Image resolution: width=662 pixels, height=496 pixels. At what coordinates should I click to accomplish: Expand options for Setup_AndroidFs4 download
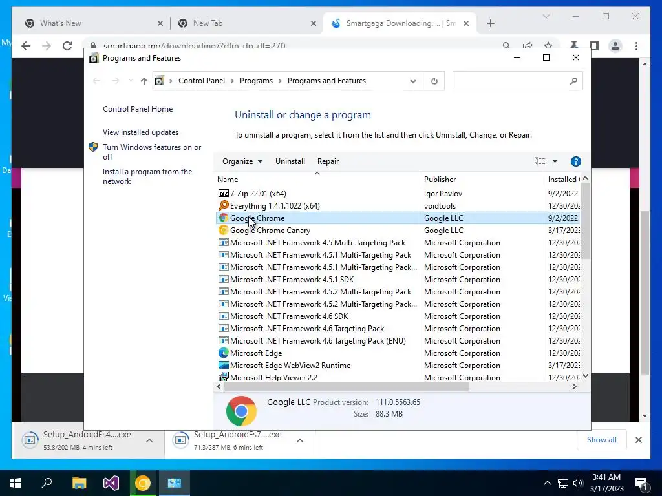149,440
